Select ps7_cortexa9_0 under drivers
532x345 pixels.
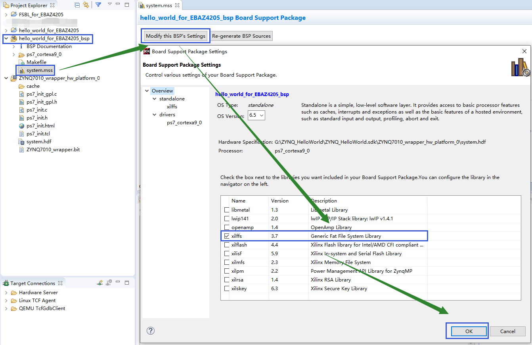coord(184,122)
